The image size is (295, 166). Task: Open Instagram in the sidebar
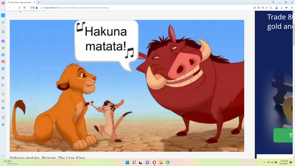pyautogui.click(x=3, y=62)
